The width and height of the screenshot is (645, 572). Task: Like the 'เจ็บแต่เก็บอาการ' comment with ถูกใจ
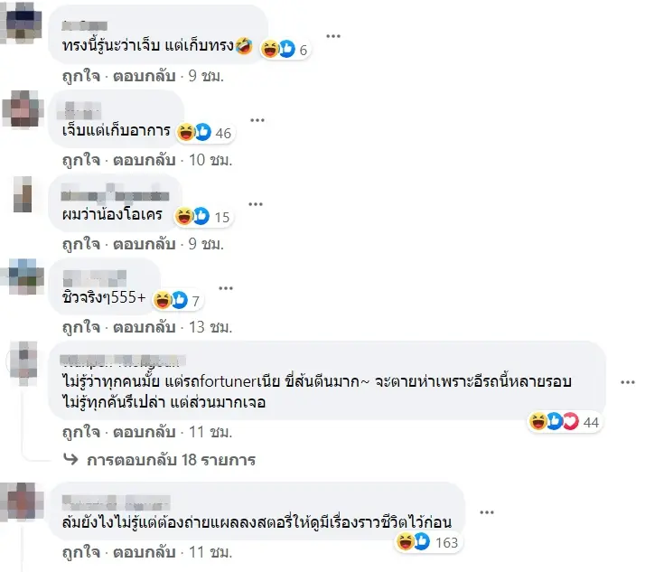81,160
